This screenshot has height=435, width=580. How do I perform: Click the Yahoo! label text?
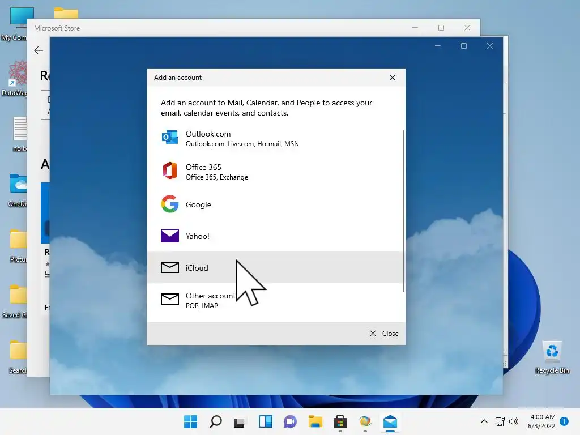point(198,236)
